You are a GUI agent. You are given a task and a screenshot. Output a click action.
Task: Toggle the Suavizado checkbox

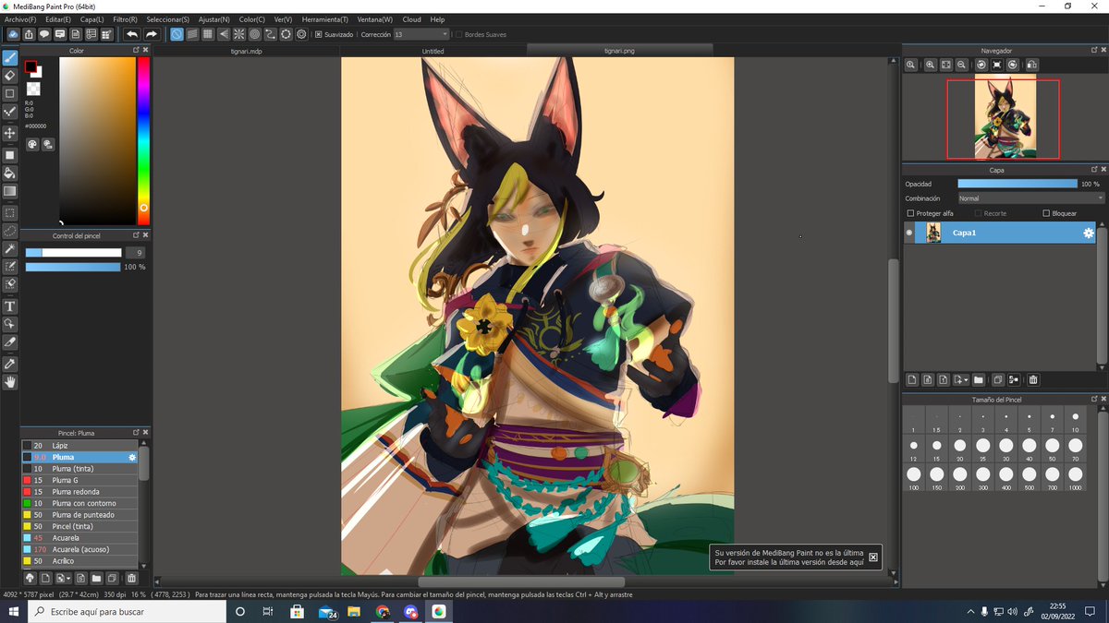pyautogui.click(x=318, y=34)
